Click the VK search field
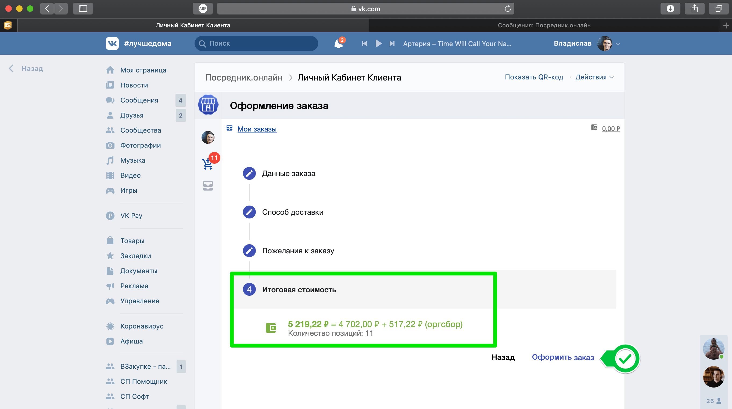 [256, 43]
